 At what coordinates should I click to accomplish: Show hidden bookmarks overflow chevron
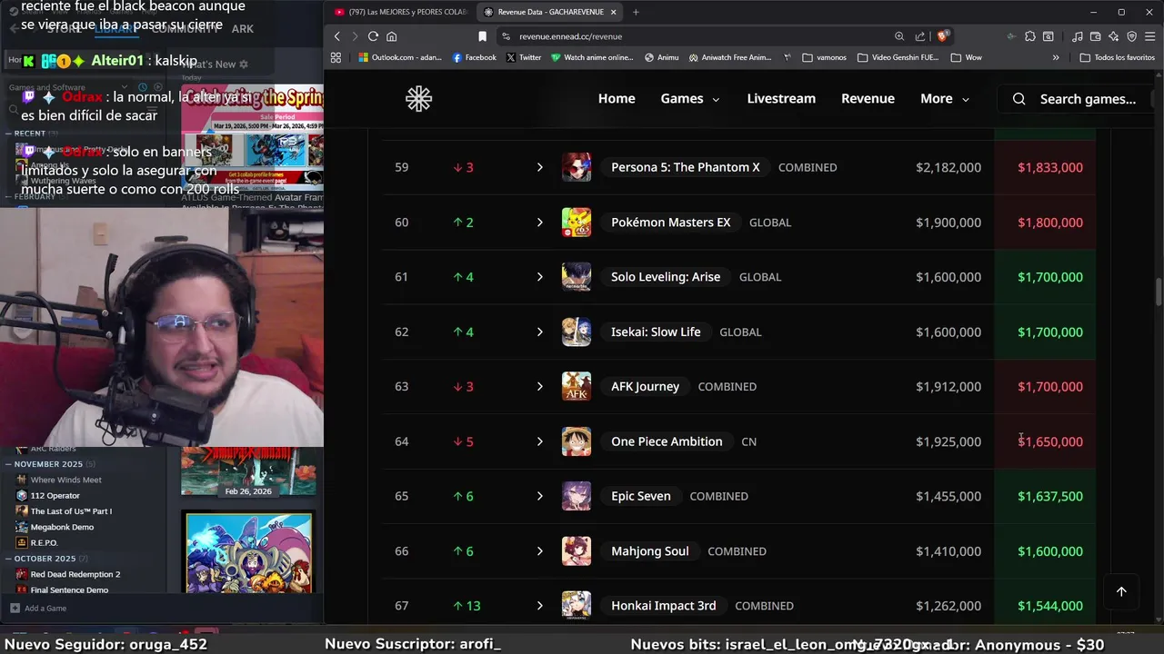(1056, 57)
